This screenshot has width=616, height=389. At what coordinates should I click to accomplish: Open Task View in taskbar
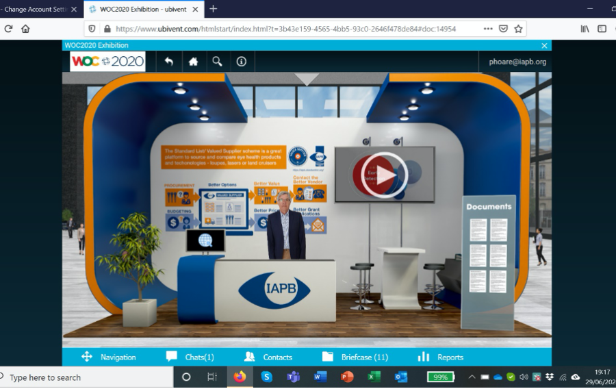211,377
